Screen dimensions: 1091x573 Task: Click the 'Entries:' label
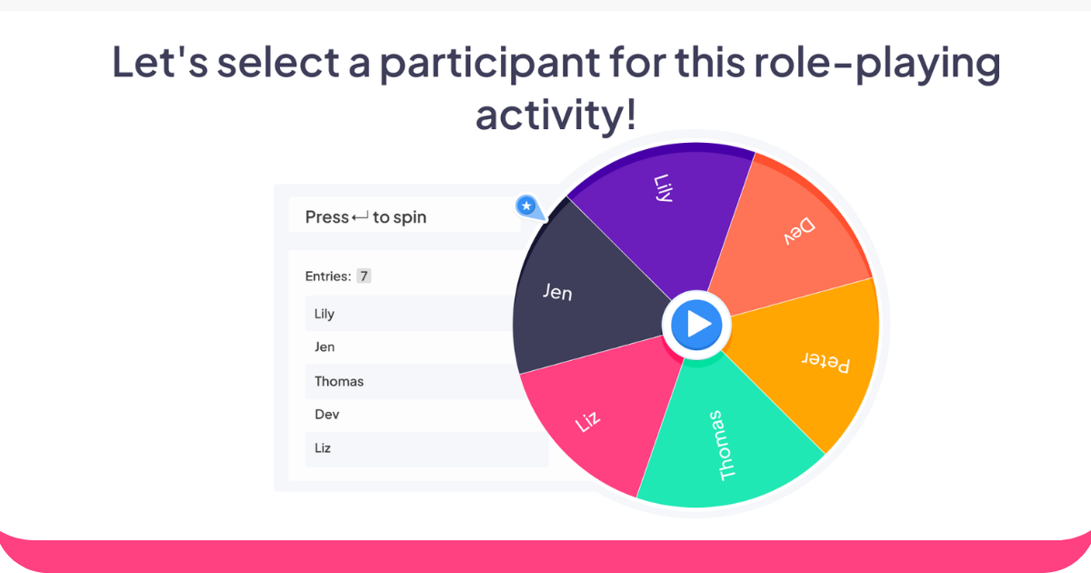[328, 276]
